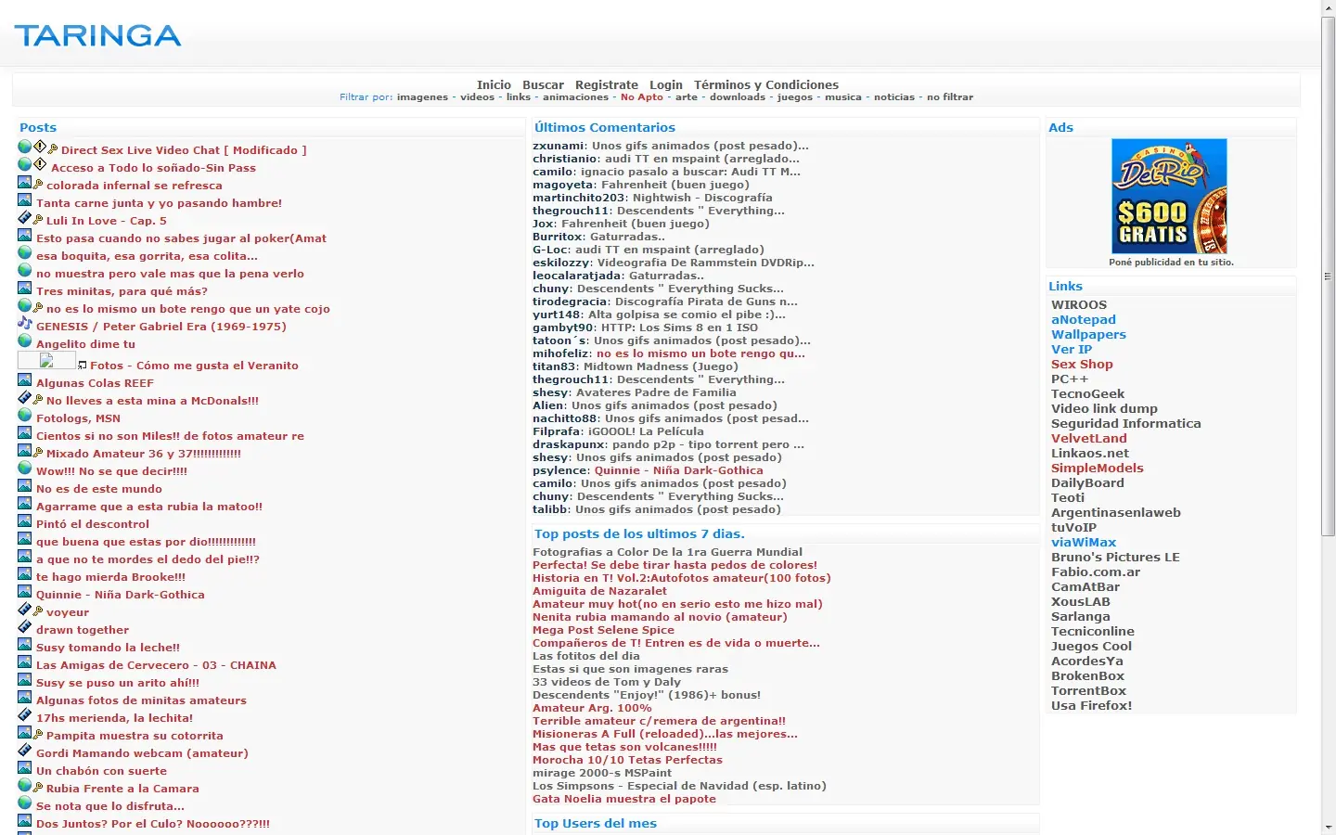Image resolution: width=1336 pixels, height=835 pixels.
Task: Filter posts by musica
Action: click(x=843, y=96)
